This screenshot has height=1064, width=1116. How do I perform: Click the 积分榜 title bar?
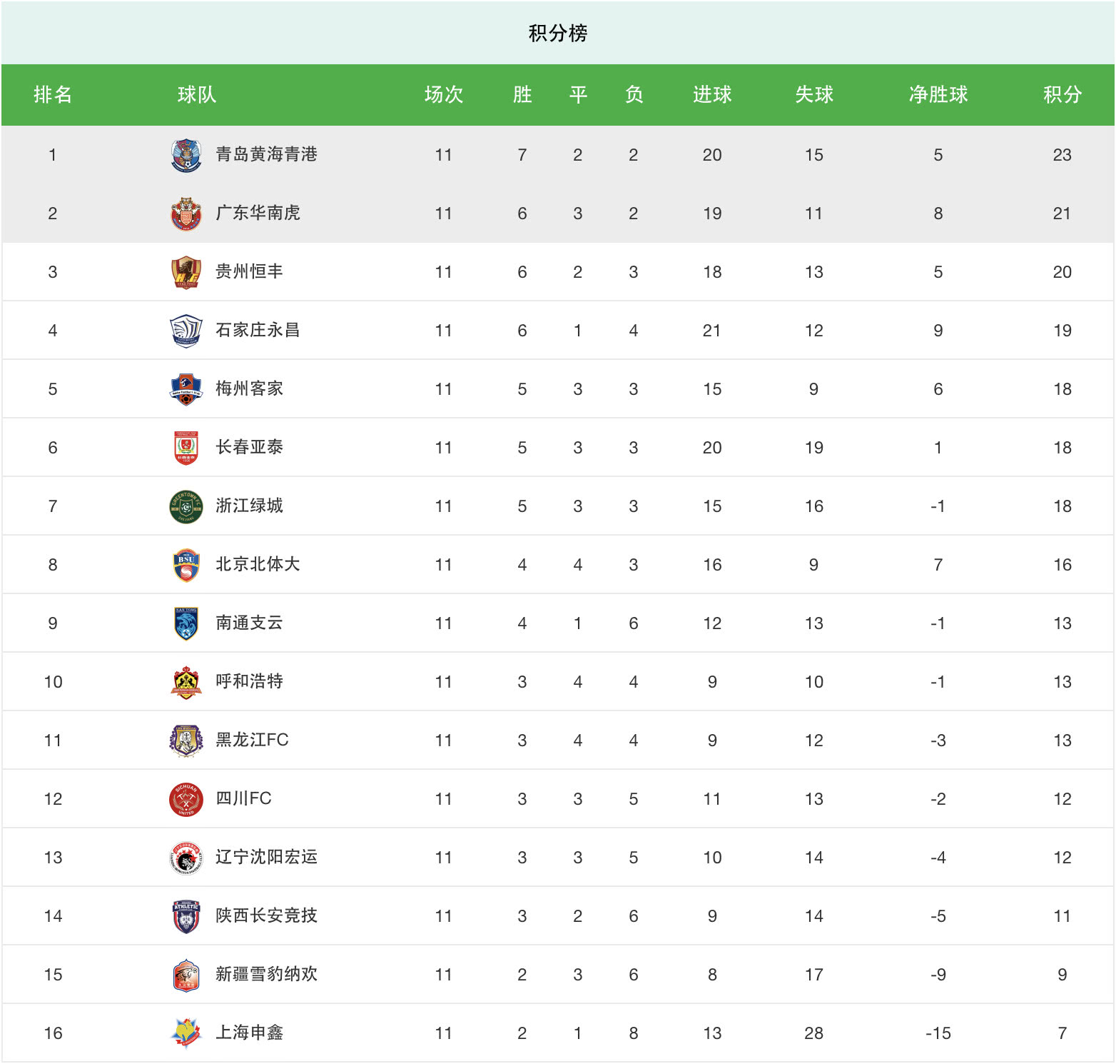point(558,33)
